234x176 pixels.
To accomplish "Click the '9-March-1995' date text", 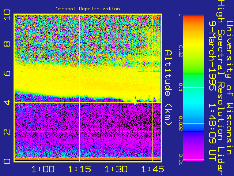I will pyautogui.click(x=212, y=55).
